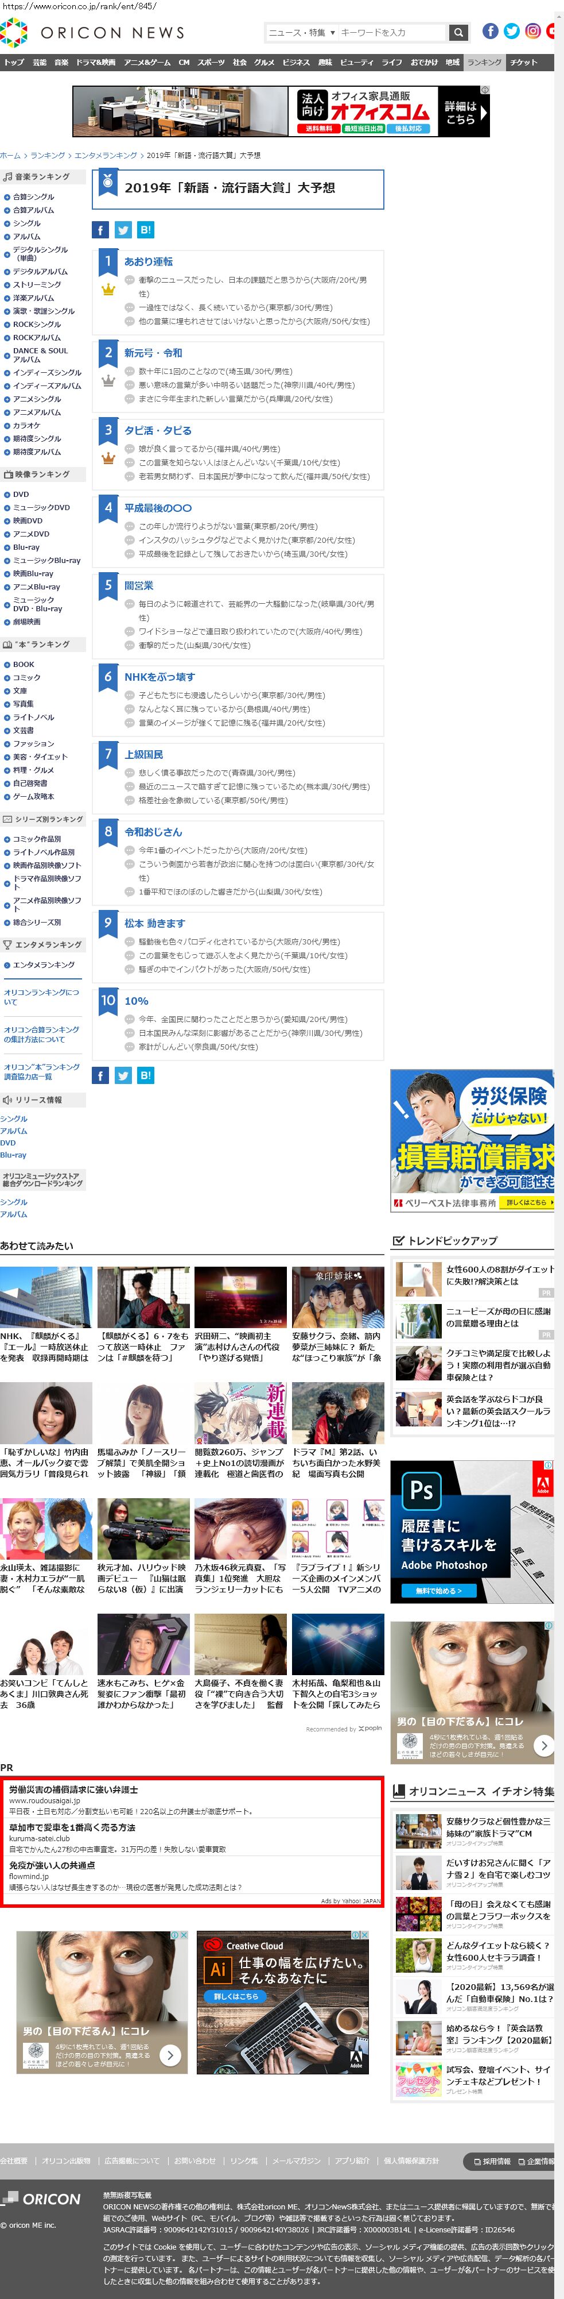This screenshot has width=564, height=2299.
Task: Open ライトノベル ranking in sidebar
Action: coord(33,717)
